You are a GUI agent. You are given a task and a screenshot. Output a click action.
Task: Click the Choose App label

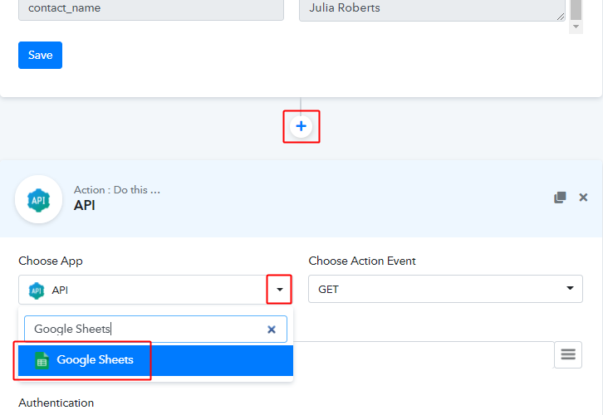point(51,261)
